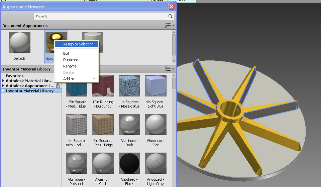This screenshot has width=321, height=187.
Task: Select Anodized - Light Gray appearance sphere
Action: (x=156, y=163)
